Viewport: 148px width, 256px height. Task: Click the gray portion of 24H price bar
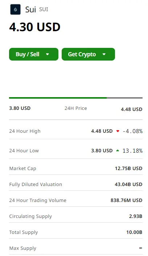(x=125, y=98)
